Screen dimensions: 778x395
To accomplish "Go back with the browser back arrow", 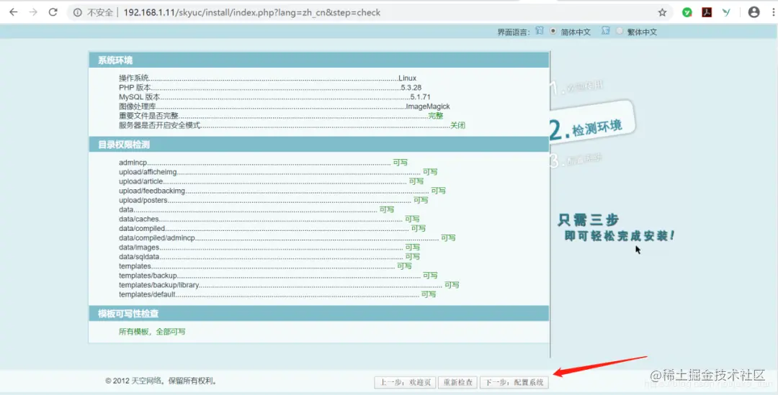I will tap(14, 12).
